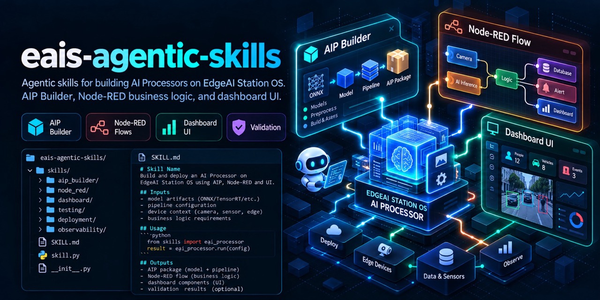The image size is (600, 300).
Task: Close the AIP Builder panel with the X
Action: click(392, 29)
